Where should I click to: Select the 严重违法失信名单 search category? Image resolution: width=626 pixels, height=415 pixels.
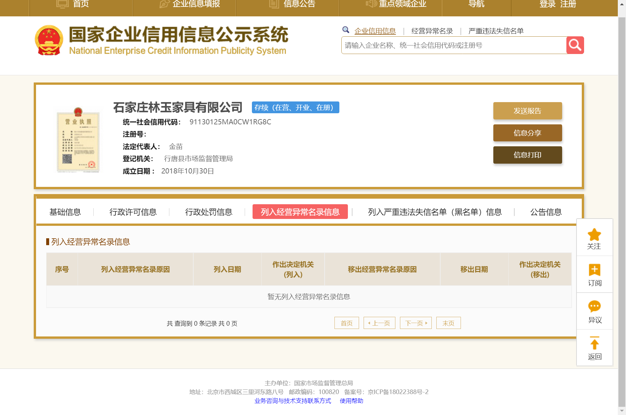pyautogui.click(x=496, y=31)
